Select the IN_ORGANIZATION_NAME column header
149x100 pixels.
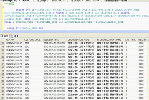point(110,40)
